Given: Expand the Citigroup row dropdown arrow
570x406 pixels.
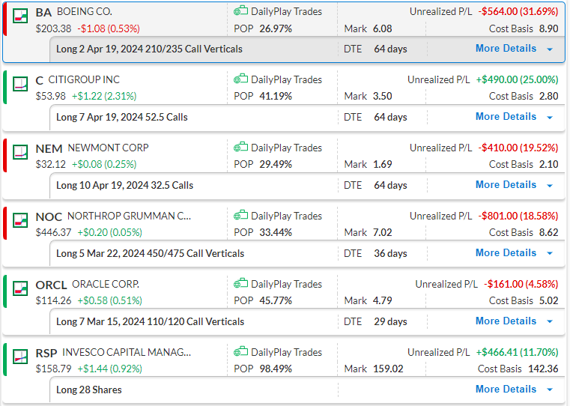Looking at the screenshot, I should point(550,118).
